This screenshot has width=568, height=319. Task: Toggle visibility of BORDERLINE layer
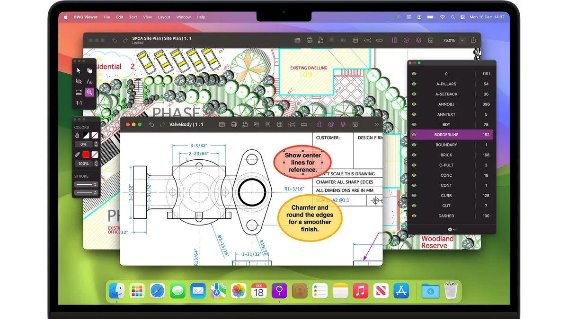tap(414, 135)
